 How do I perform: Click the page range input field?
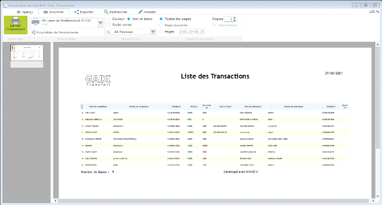[x=191, y=31]
